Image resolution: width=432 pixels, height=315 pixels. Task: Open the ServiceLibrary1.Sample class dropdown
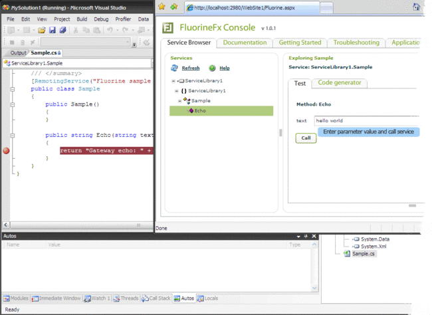pos(152,63)
